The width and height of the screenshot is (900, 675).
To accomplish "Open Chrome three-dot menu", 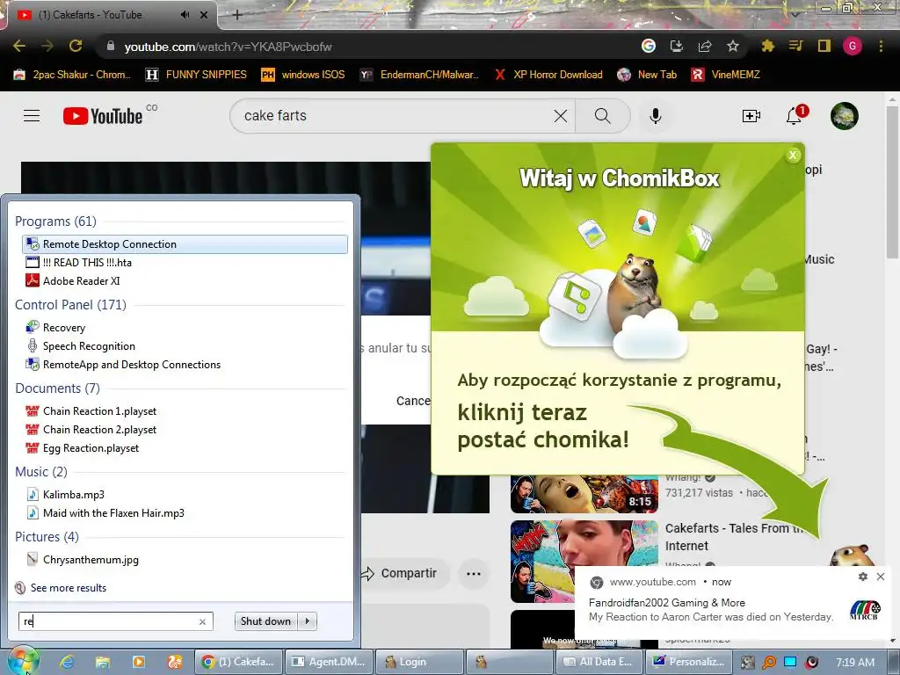I will tap(881, 47).
